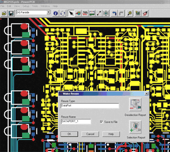
Task: Click Help button in Make Reuse dialog
Action: point(111,134)
